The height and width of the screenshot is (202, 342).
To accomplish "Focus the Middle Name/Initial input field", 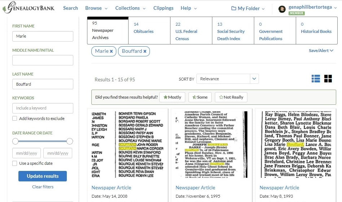I will point(43,60).
